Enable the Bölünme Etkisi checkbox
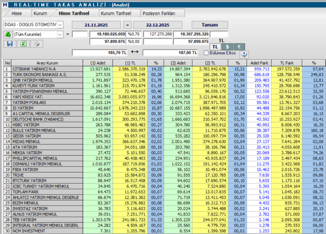 tap(206, 53)
